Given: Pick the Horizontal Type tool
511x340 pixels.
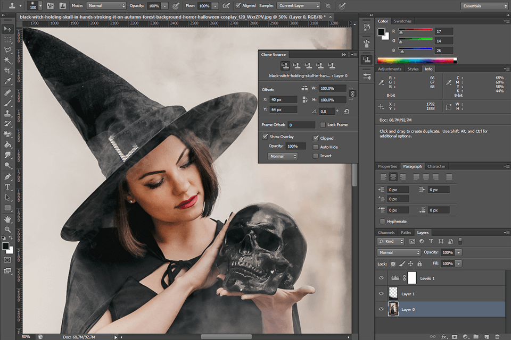Looking at the screenshot, I should [8, 187].
